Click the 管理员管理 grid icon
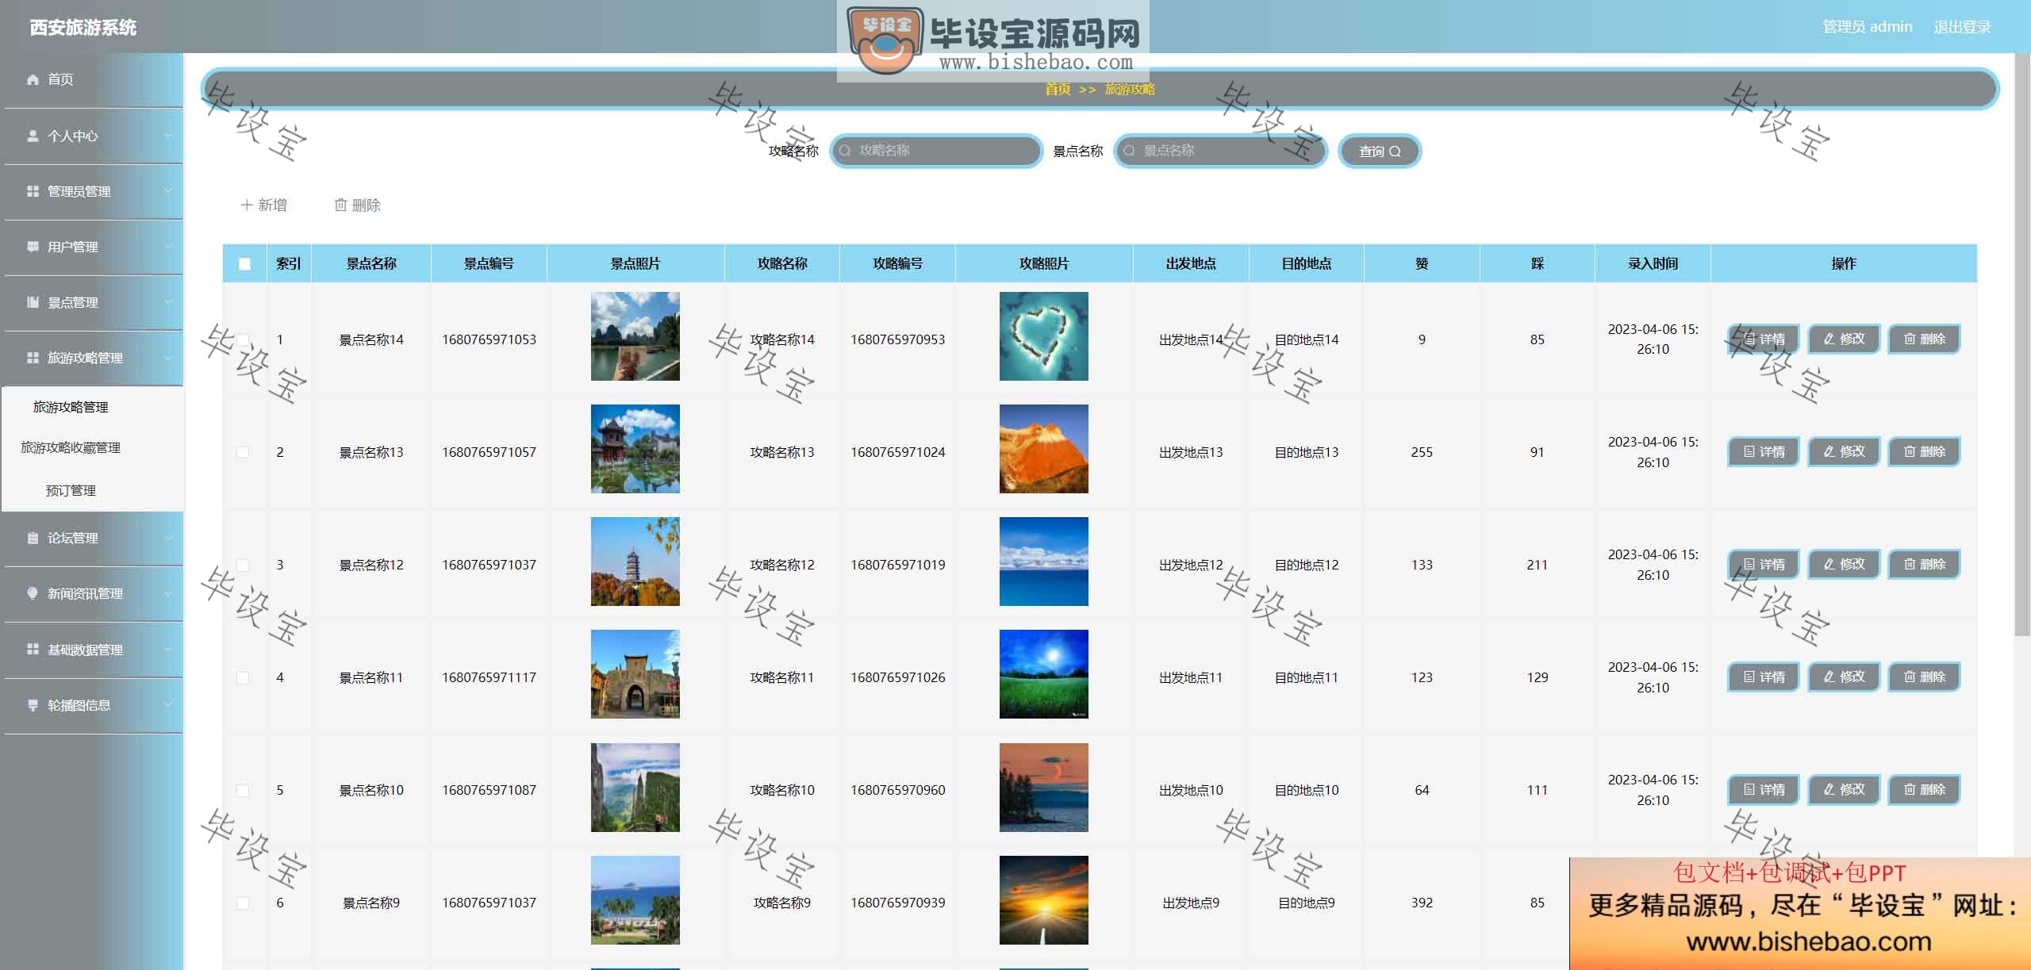The width and height of the screenshot is (2031, 970). coord(33,191)
